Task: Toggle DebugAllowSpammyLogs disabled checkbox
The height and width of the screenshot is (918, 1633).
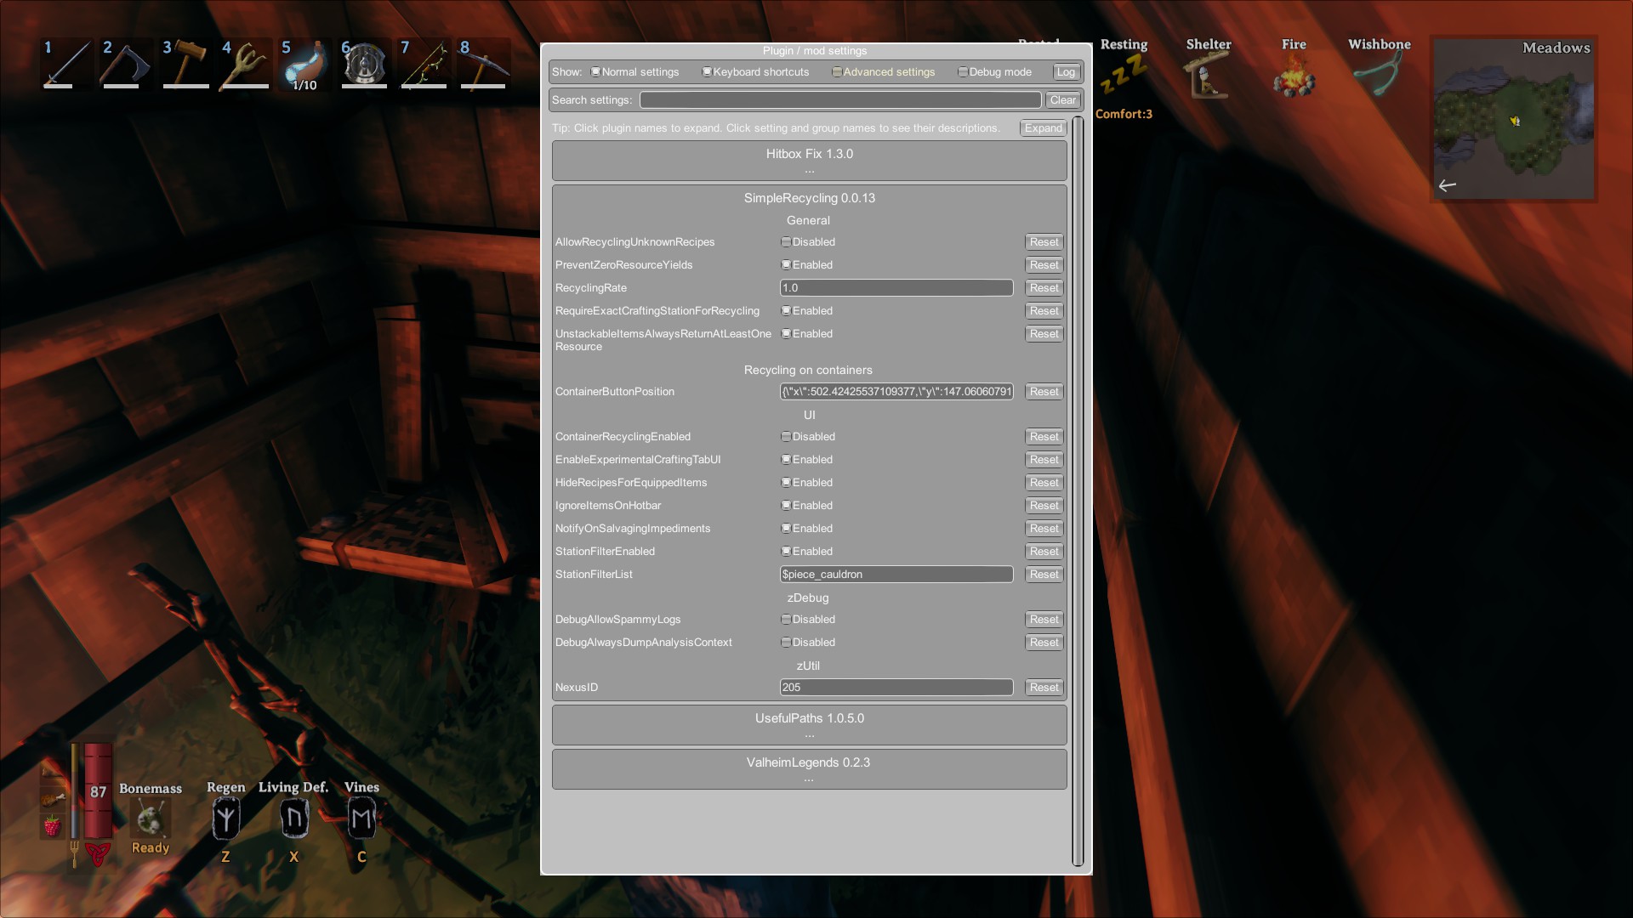Action: (786, 619)
